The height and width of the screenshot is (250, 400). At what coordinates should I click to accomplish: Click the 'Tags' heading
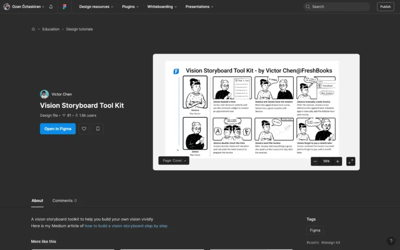coord(311,219)
